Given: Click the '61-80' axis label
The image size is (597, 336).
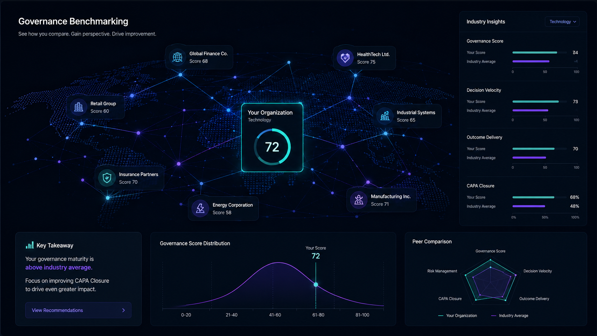Looking at the screenshot, I should click(318, 315).
